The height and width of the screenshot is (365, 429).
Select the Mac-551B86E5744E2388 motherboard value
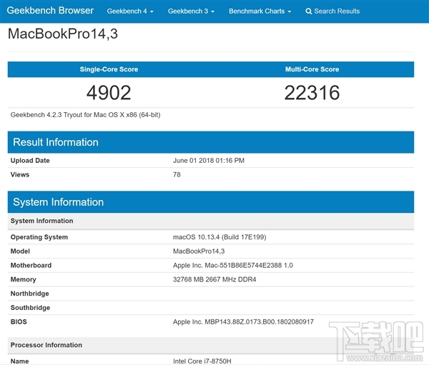click(233, 265)
